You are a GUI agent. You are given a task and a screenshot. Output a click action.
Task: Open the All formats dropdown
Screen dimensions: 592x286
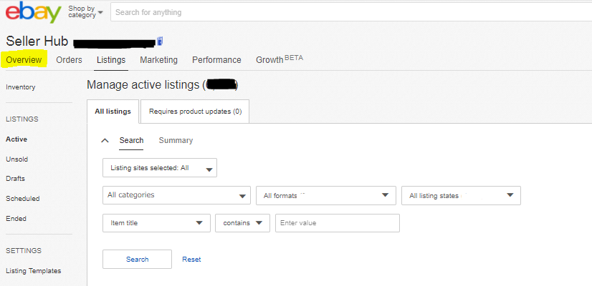[325, 195]
